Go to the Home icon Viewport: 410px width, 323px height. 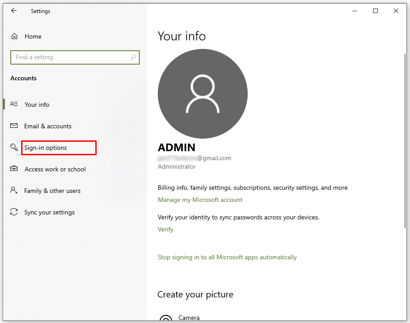tap(14, 36)
